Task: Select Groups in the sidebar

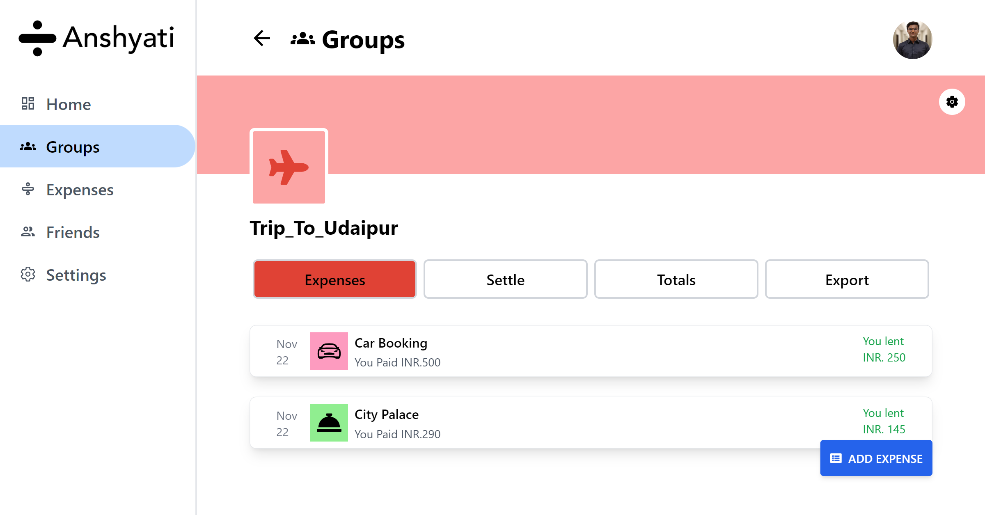Action: [x=97, y=146]
